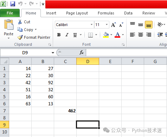This screenshot has height=137, width=167.
Task: Select the cell with value 51
Action: (20, 89)
